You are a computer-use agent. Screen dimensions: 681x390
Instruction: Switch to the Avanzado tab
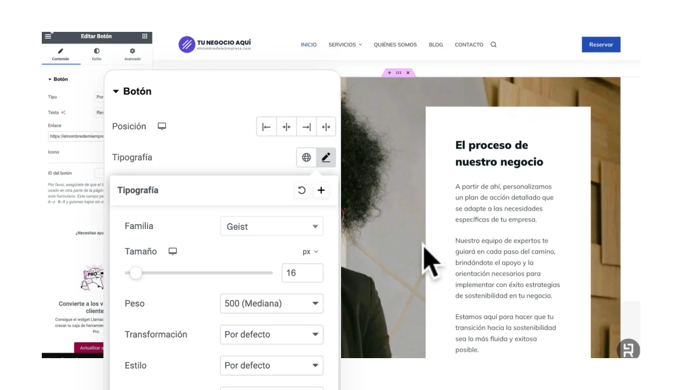click(x=133, y=54)
